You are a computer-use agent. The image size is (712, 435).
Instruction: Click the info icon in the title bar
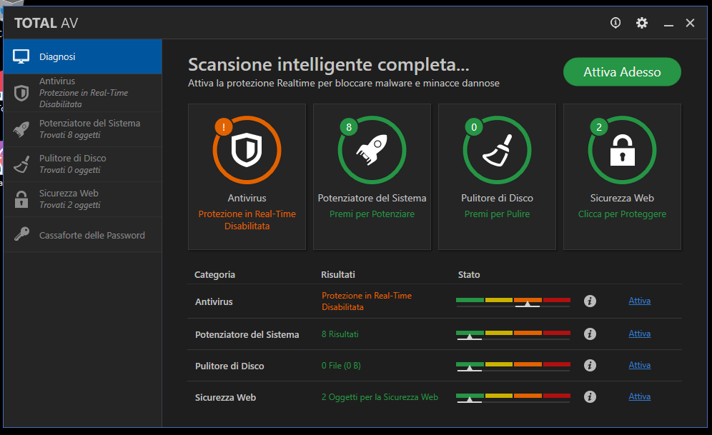[x=615, y=23]
